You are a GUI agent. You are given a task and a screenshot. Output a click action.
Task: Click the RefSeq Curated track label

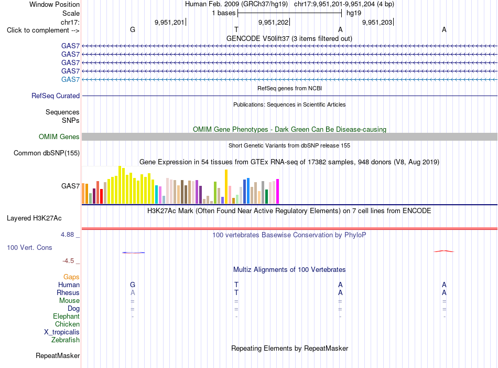pyautogui.click(x=56, y=96)
